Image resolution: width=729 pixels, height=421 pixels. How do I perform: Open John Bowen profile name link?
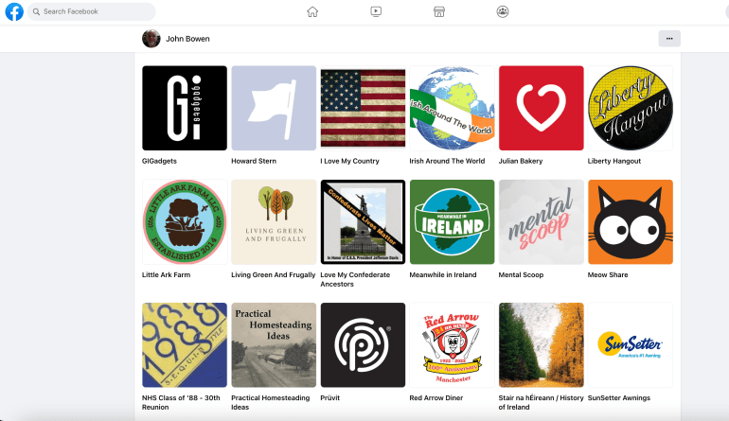coord(187,39)
